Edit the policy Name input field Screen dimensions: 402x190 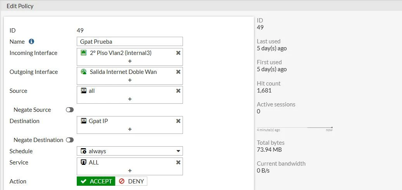[130, 41]
